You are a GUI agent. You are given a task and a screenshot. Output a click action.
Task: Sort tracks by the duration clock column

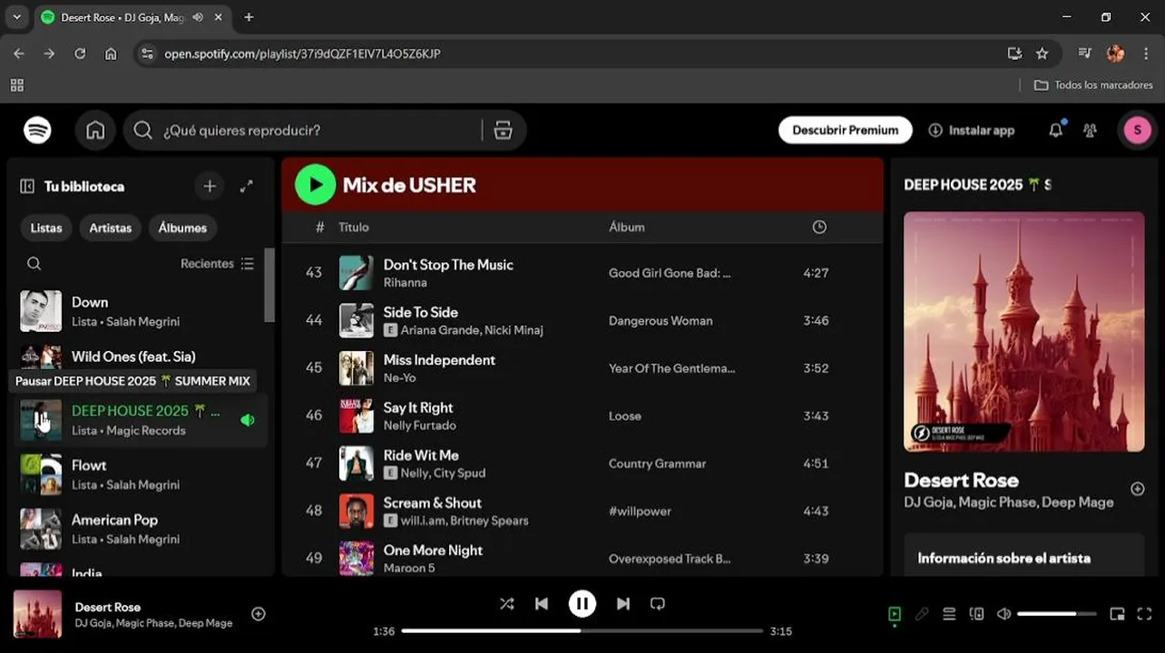pyautogui.click(x=819, y=227)
